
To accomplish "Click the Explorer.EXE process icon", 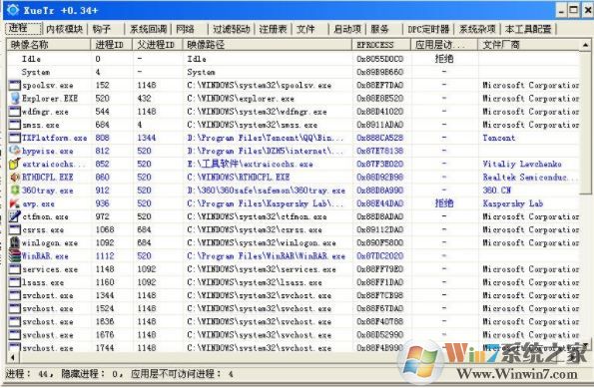I will coord(15,99).
